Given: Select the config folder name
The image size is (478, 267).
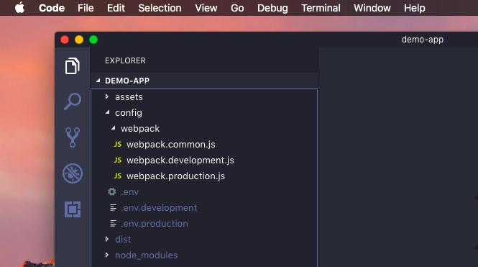Looking at the screenshot, I should coord(129,113).
